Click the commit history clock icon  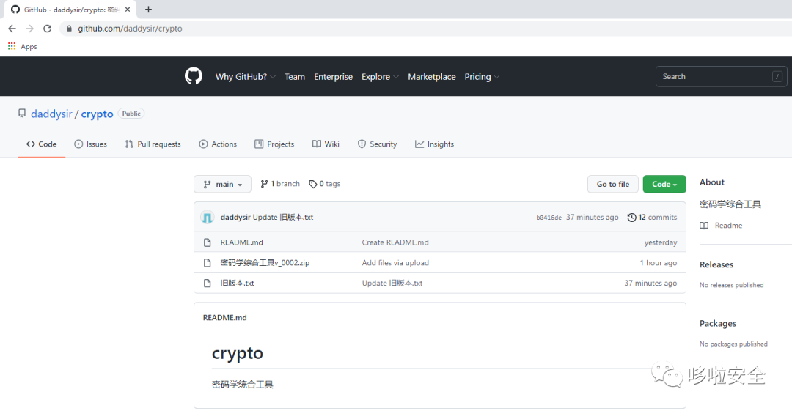click(632, 218)
